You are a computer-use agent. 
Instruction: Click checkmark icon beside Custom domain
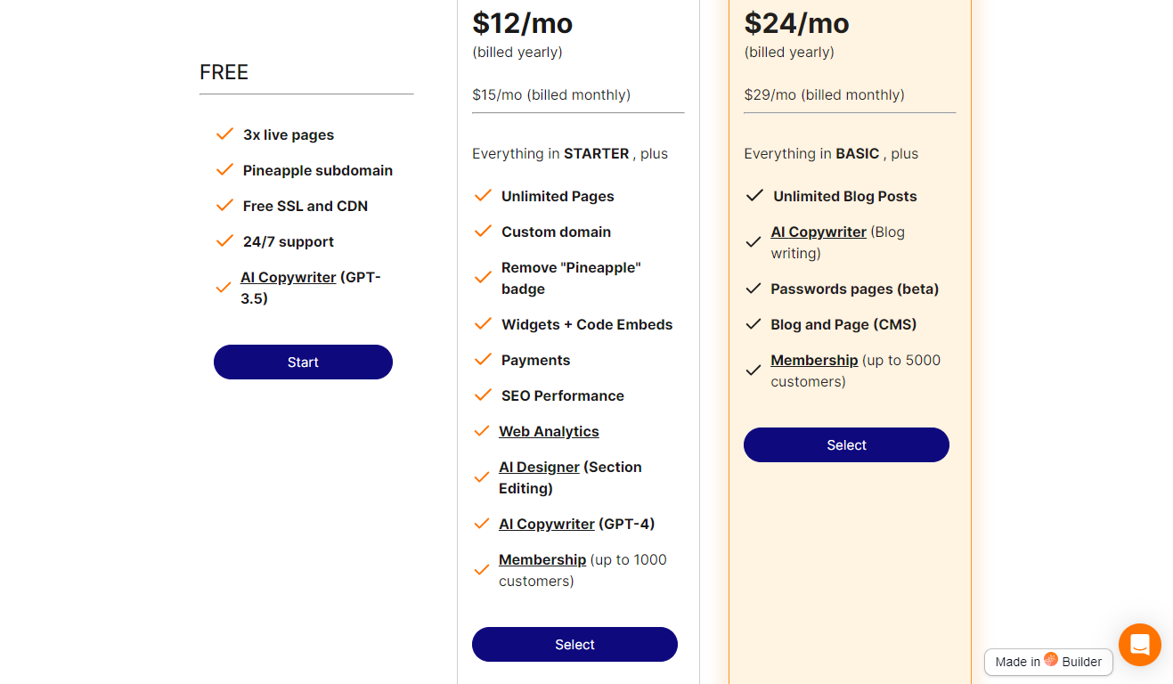coord(483,232)
